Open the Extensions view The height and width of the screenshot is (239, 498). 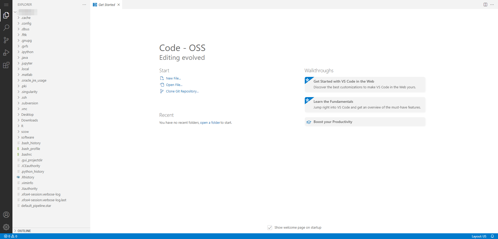(x=6, y=65)
